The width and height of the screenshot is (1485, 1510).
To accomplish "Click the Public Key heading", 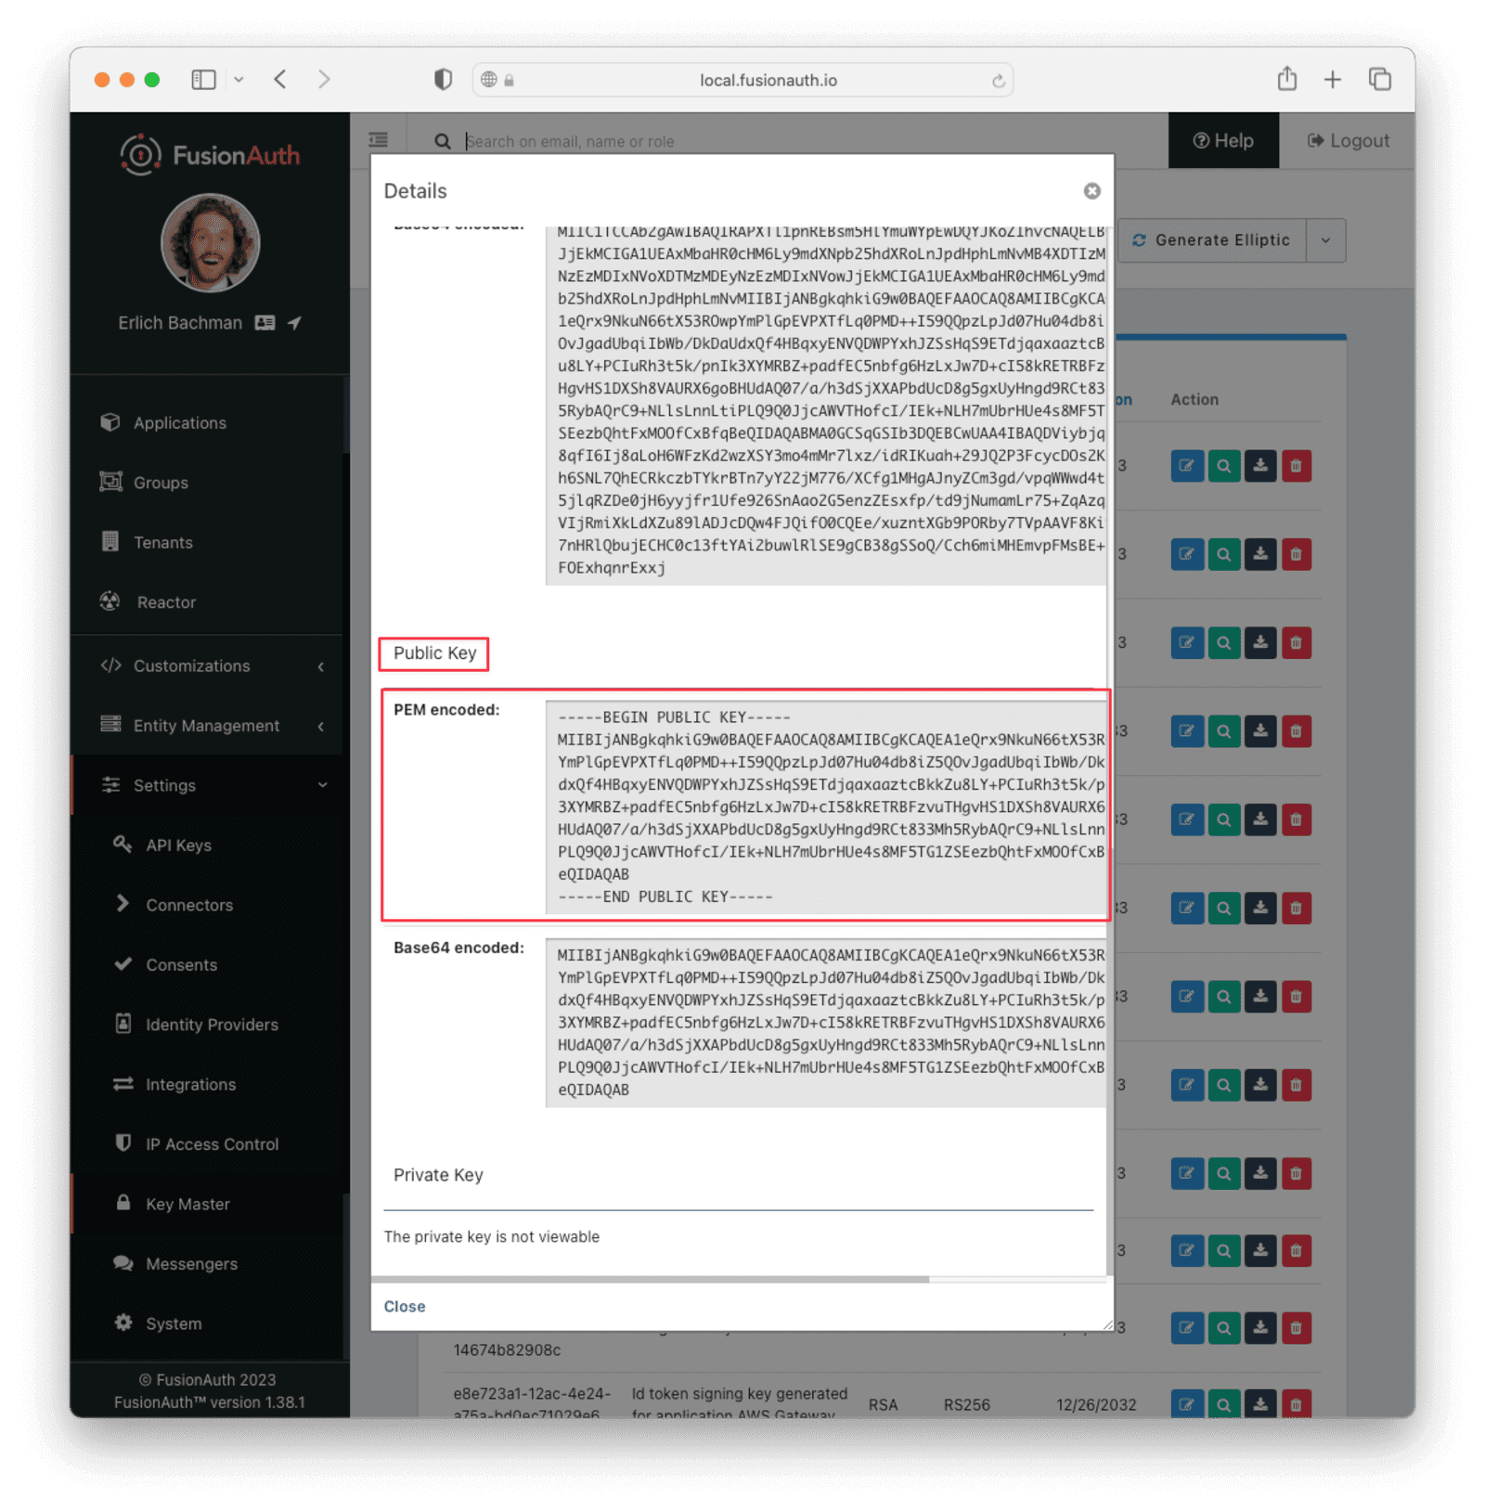I will coord(434,653).
